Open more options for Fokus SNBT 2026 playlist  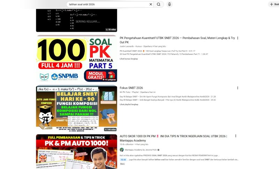237,88
